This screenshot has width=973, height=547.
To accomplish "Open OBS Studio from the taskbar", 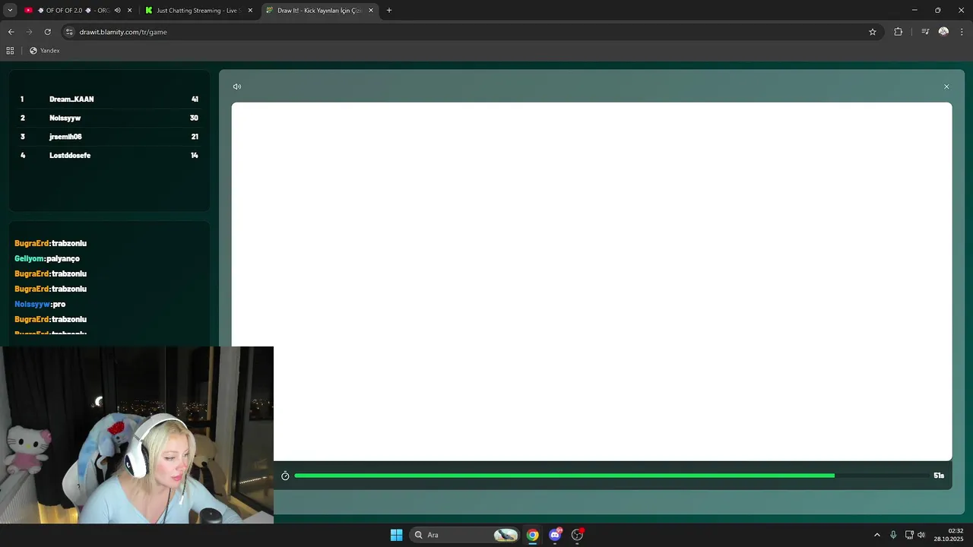I will click(577, 535).
